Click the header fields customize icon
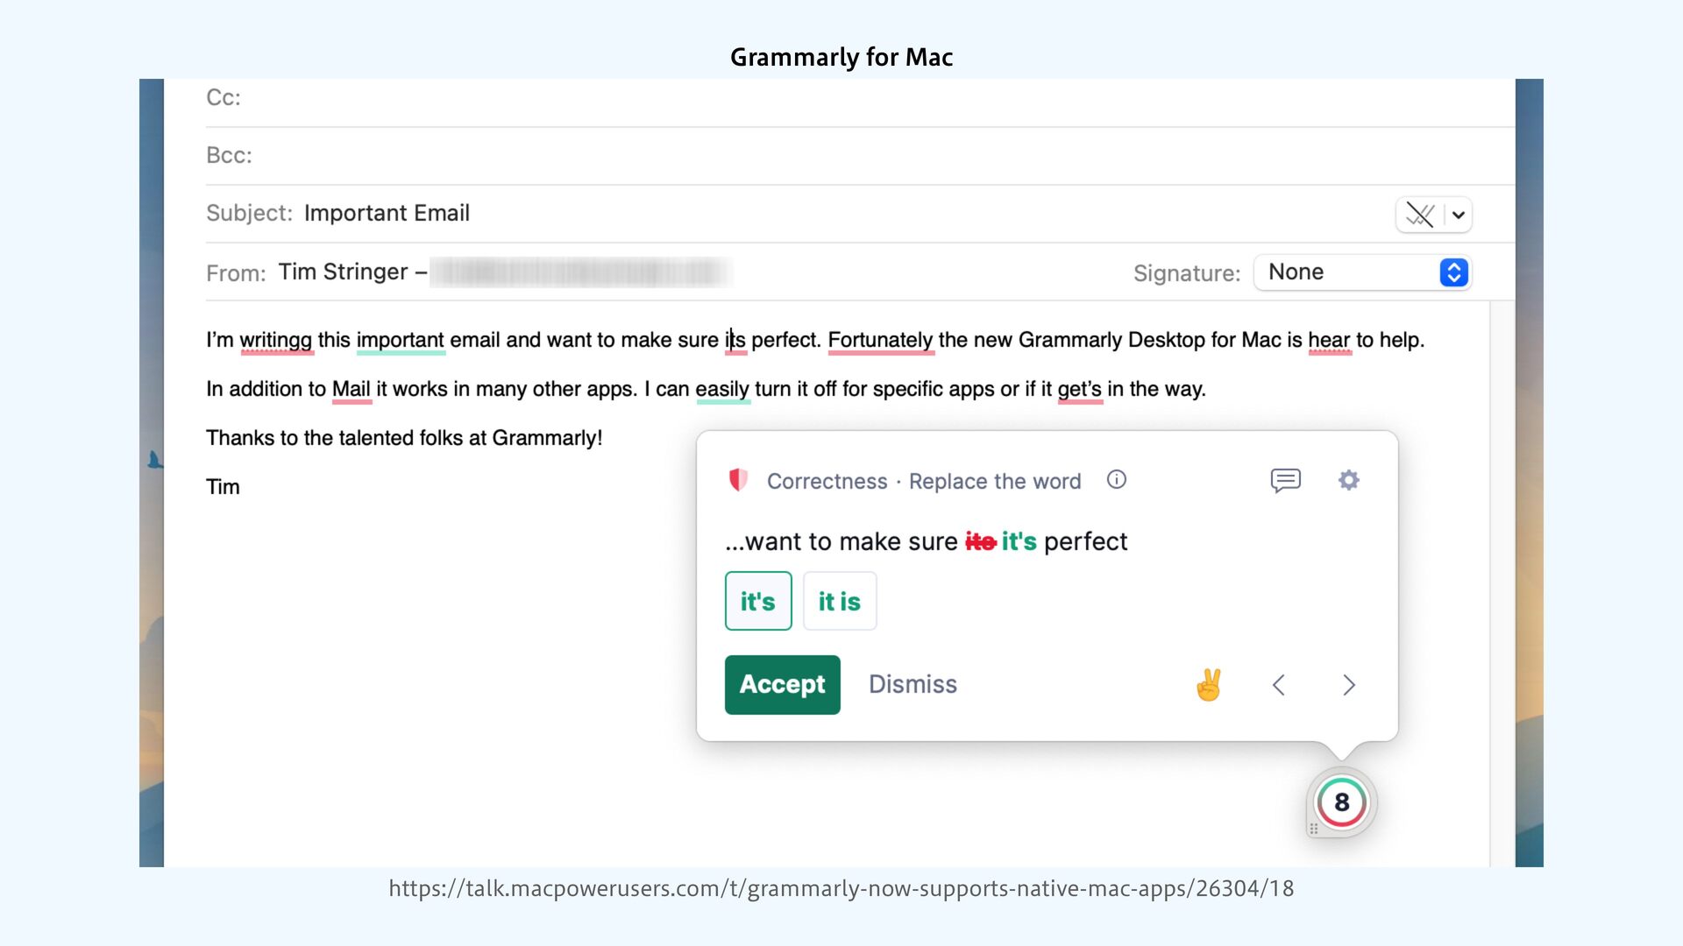This screenshot has width=1683, height=946. coord(1420,215)
